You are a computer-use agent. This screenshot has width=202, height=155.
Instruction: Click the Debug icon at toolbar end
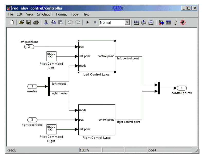coord(183,23)
